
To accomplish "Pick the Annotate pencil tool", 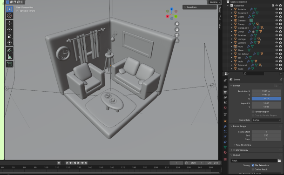I will pos(9,50).
